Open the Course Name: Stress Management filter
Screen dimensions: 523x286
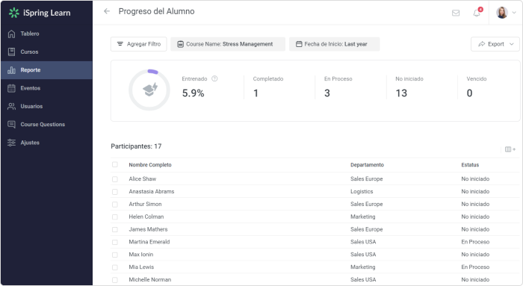(228, 44)
